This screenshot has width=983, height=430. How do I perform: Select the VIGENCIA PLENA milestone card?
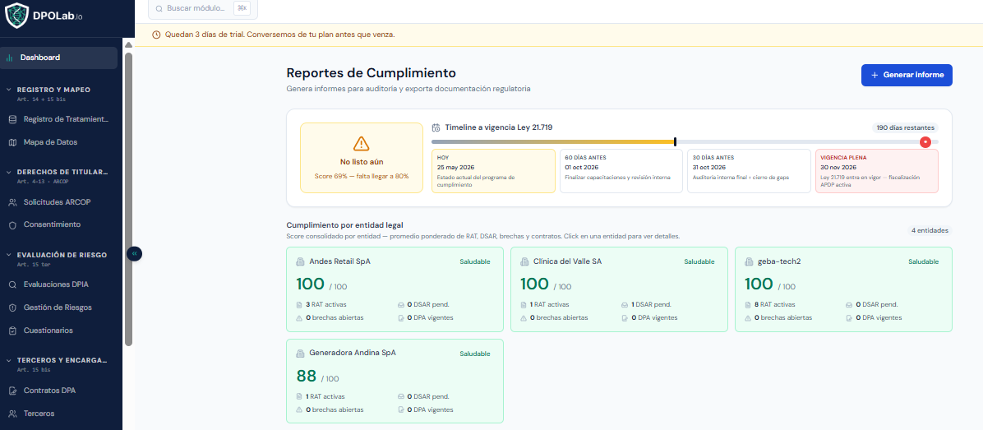point(877,170)
